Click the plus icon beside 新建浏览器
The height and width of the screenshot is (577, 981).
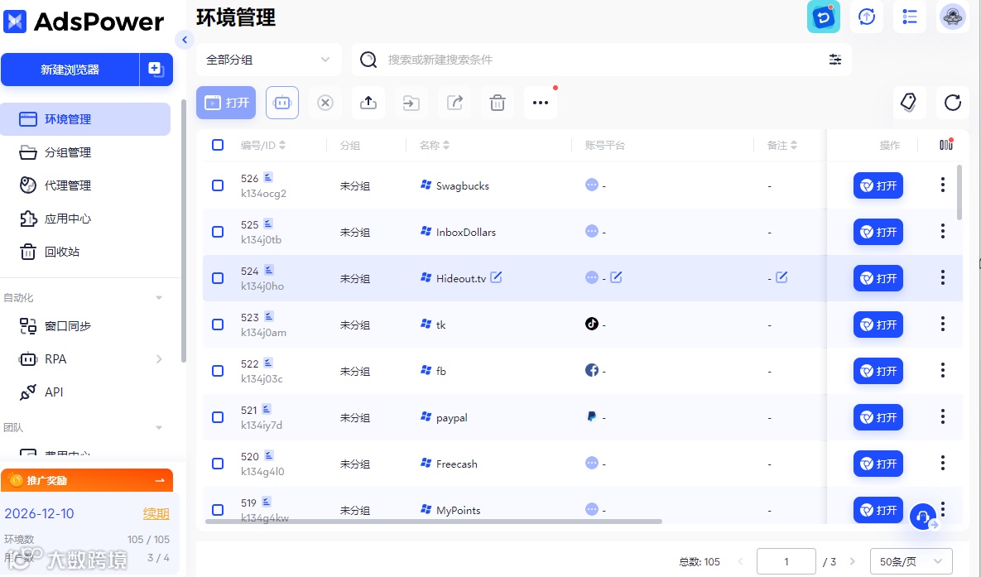pyautogui.click(x=156, y=70)
